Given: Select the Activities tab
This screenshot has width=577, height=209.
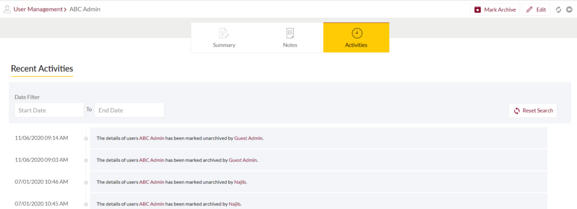Looking at the screenshot, I should (x=356, y=38).
